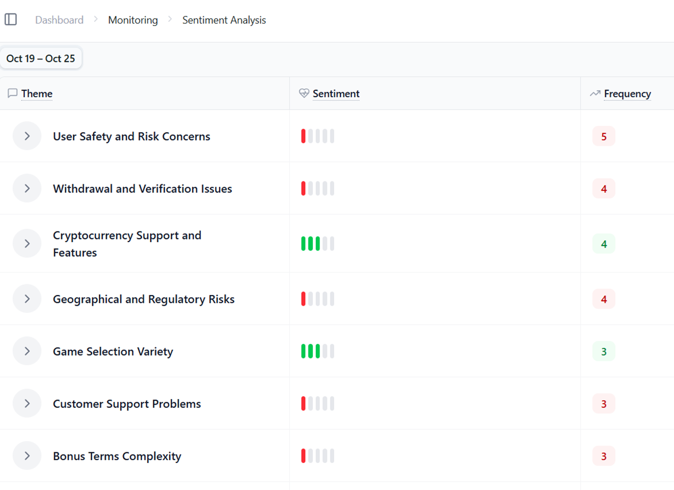
Task: Click the User Safety and Risk Concerns theme
Action: pos(131,137)
